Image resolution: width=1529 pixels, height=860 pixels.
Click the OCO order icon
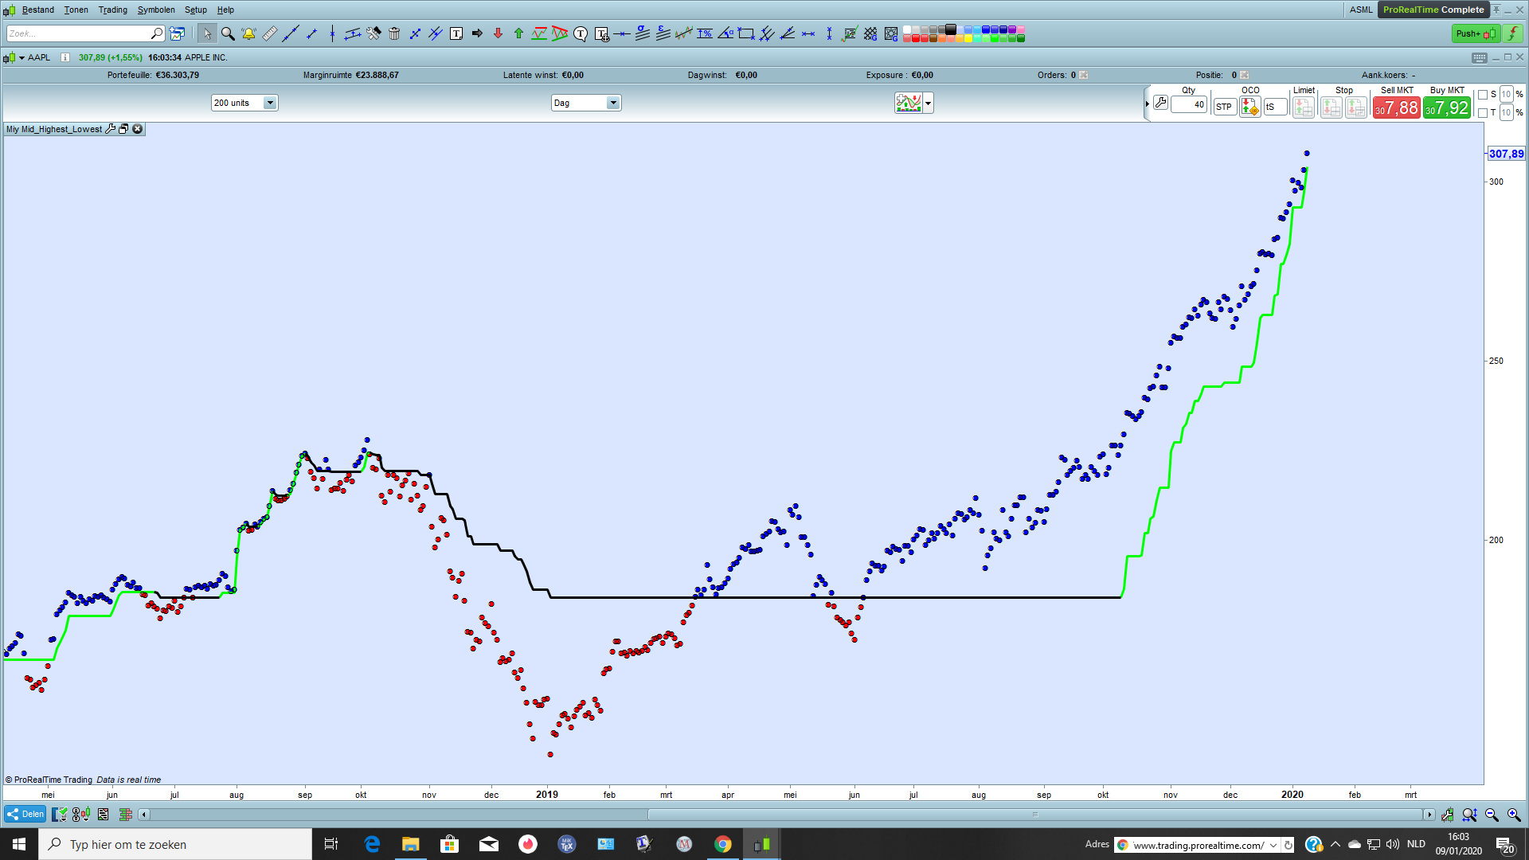1249,107
